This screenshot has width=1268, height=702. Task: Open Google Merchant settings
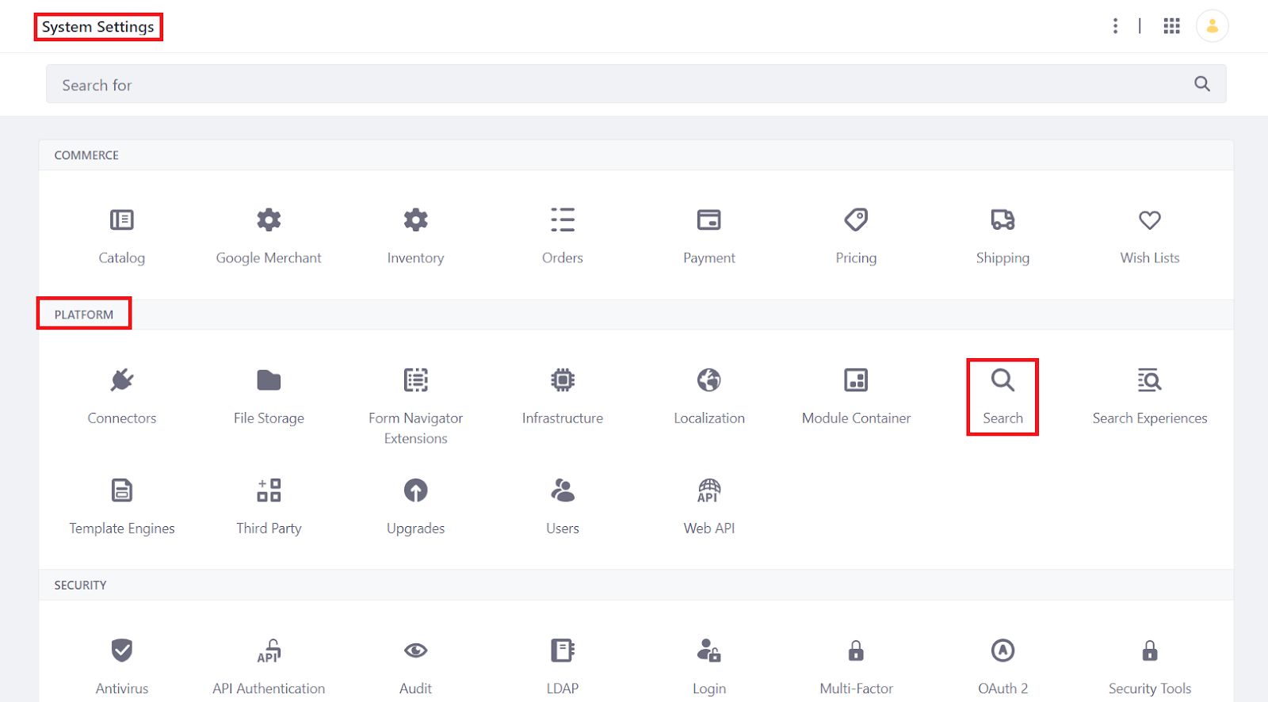pyautogui.click(x=269, y=237)
